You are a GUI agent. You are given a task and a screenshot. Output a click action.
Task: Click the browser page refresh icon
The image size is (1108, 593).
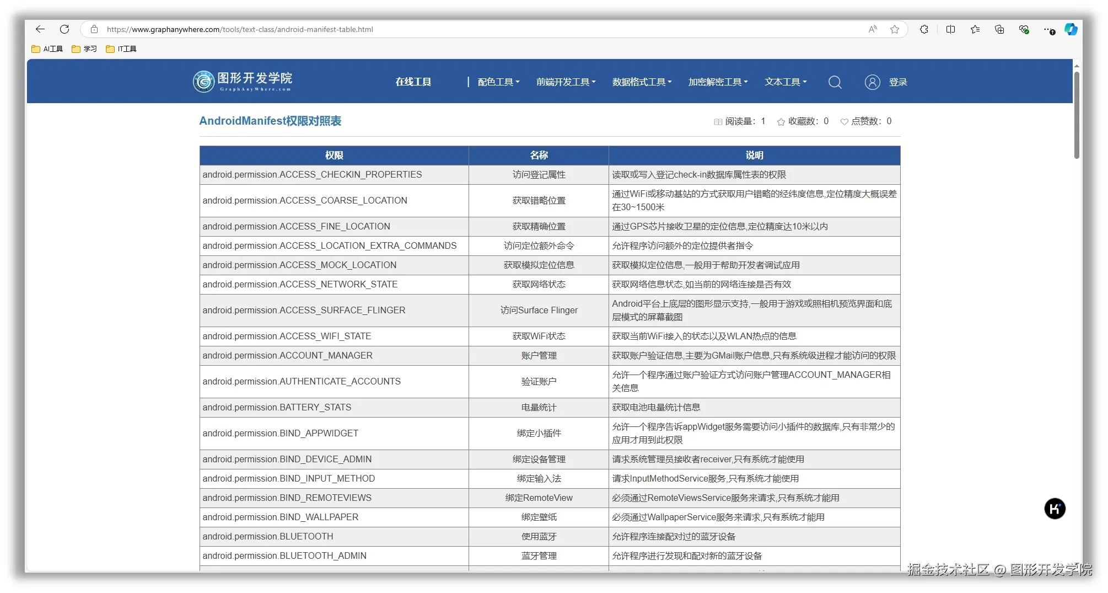point(64,29)
